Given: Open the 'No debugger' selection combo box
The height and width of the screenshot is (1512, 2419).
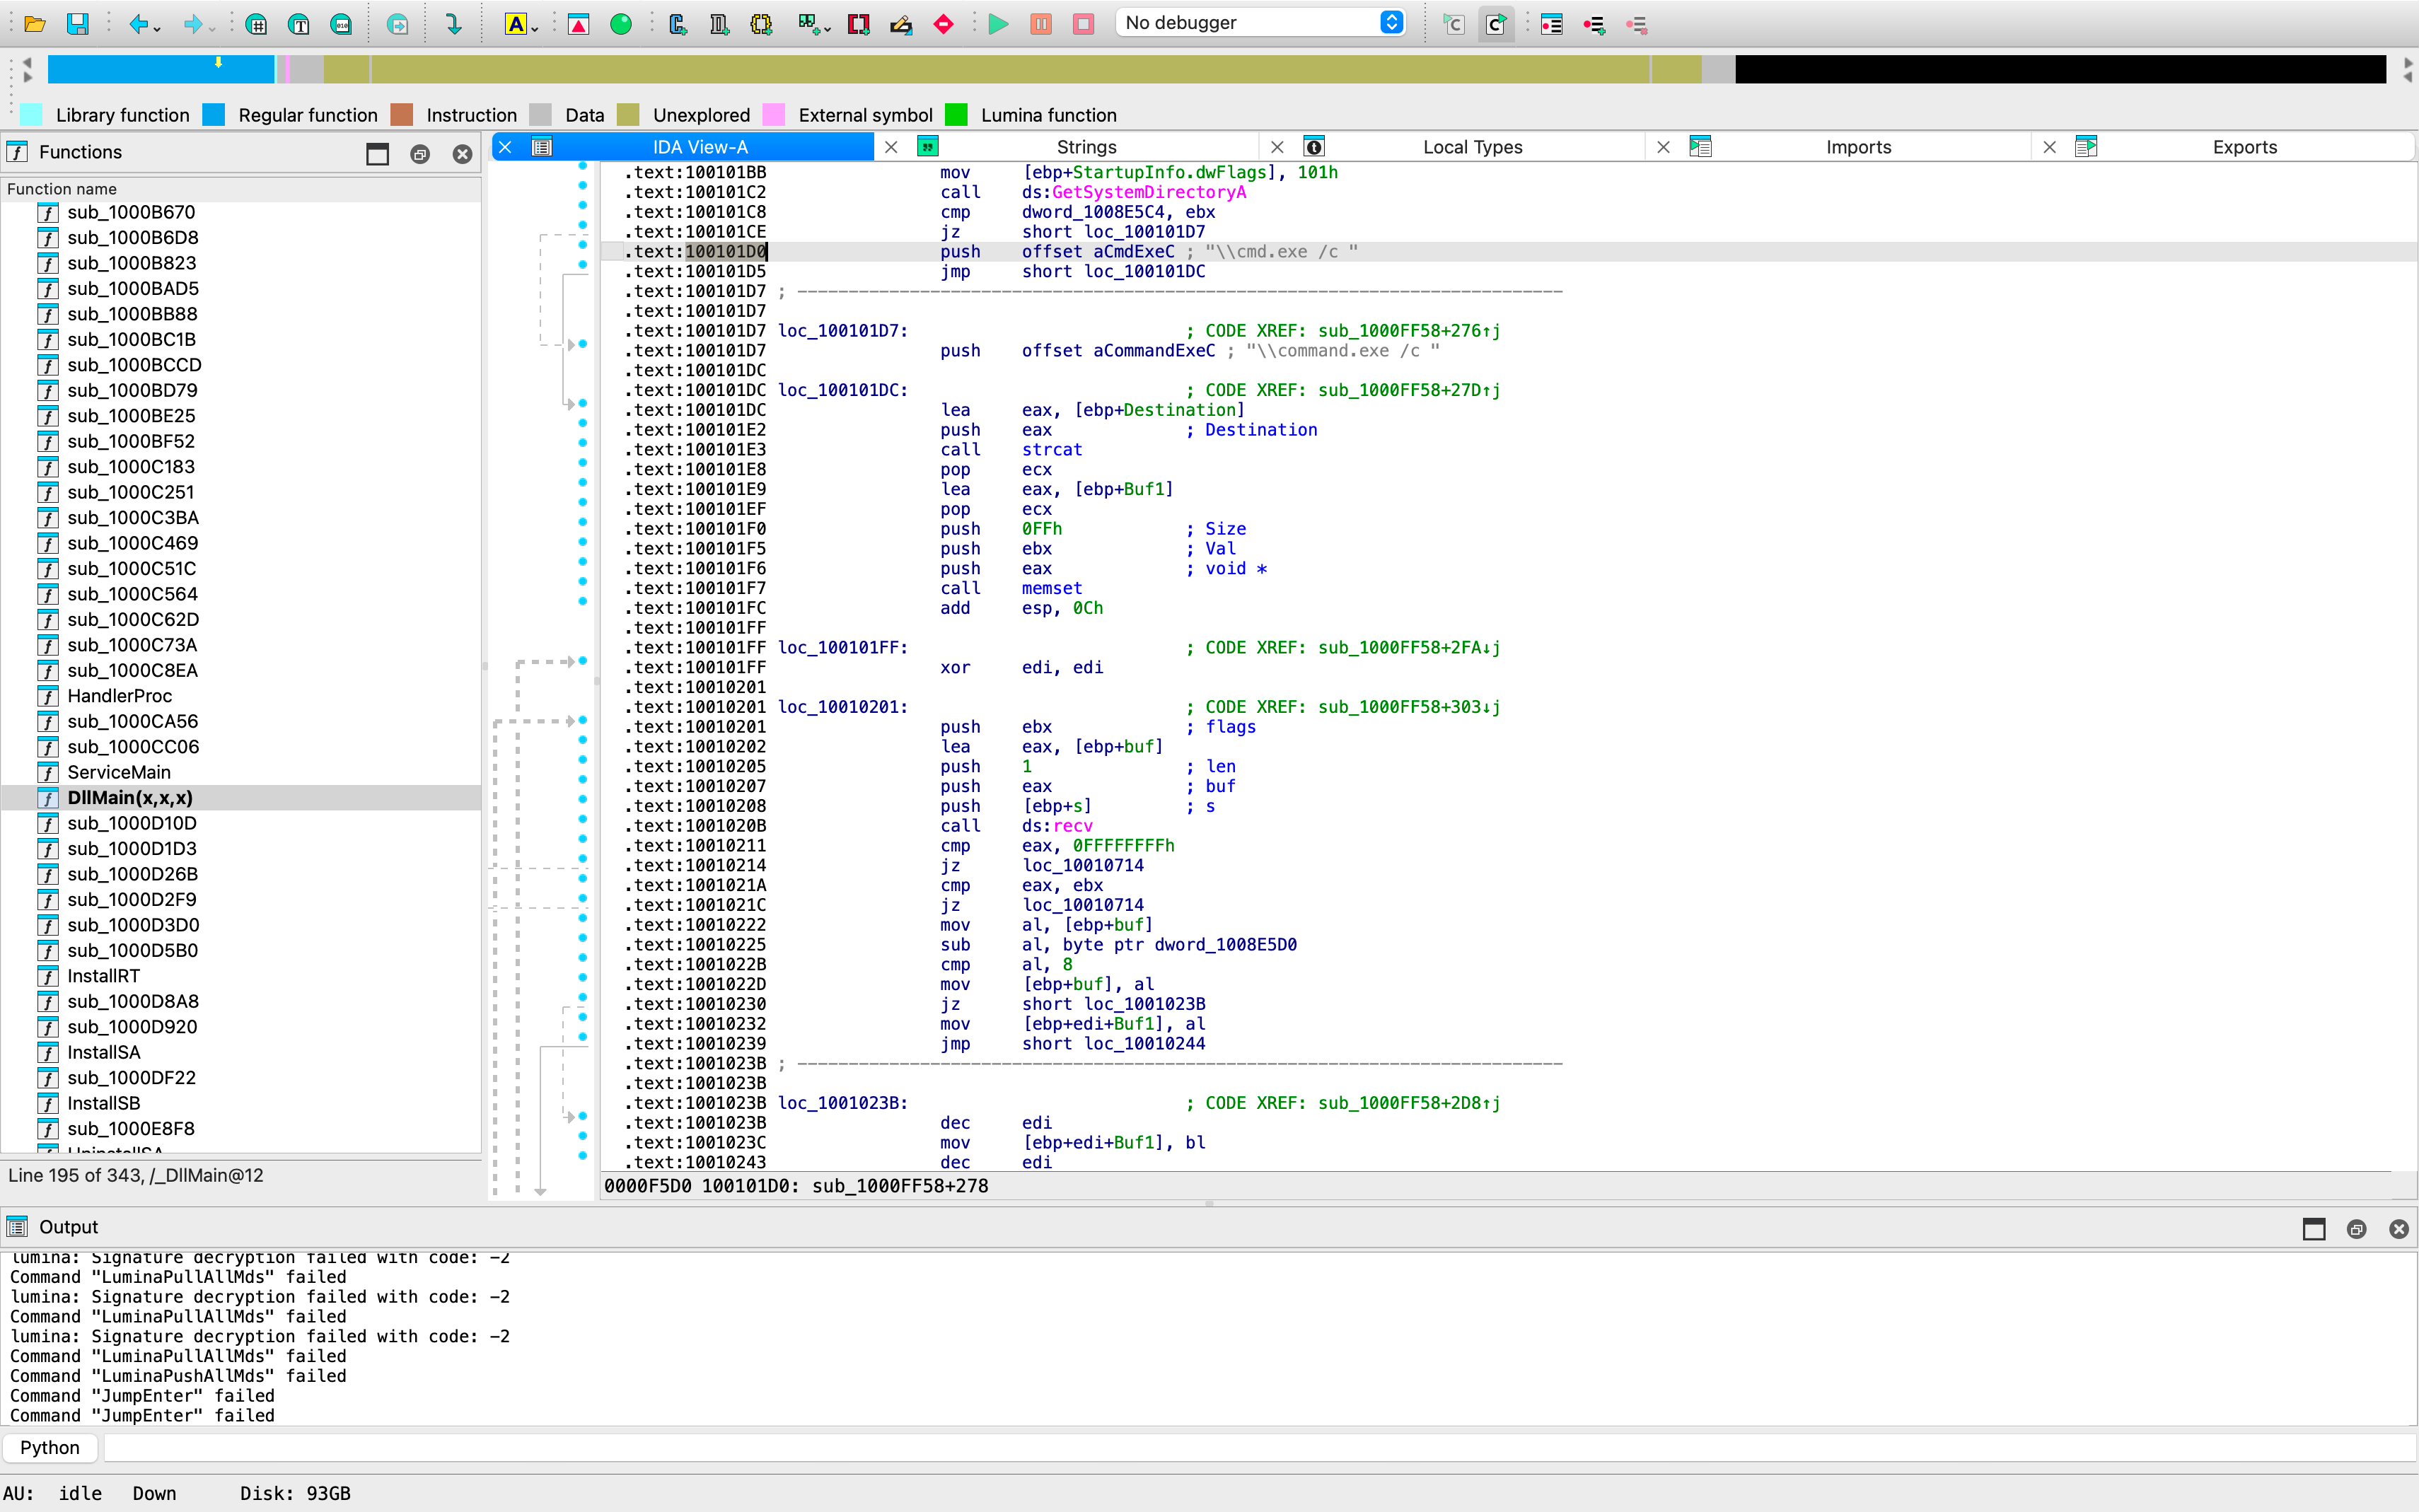Looking at the screenshot, I should pos(1261,22).
